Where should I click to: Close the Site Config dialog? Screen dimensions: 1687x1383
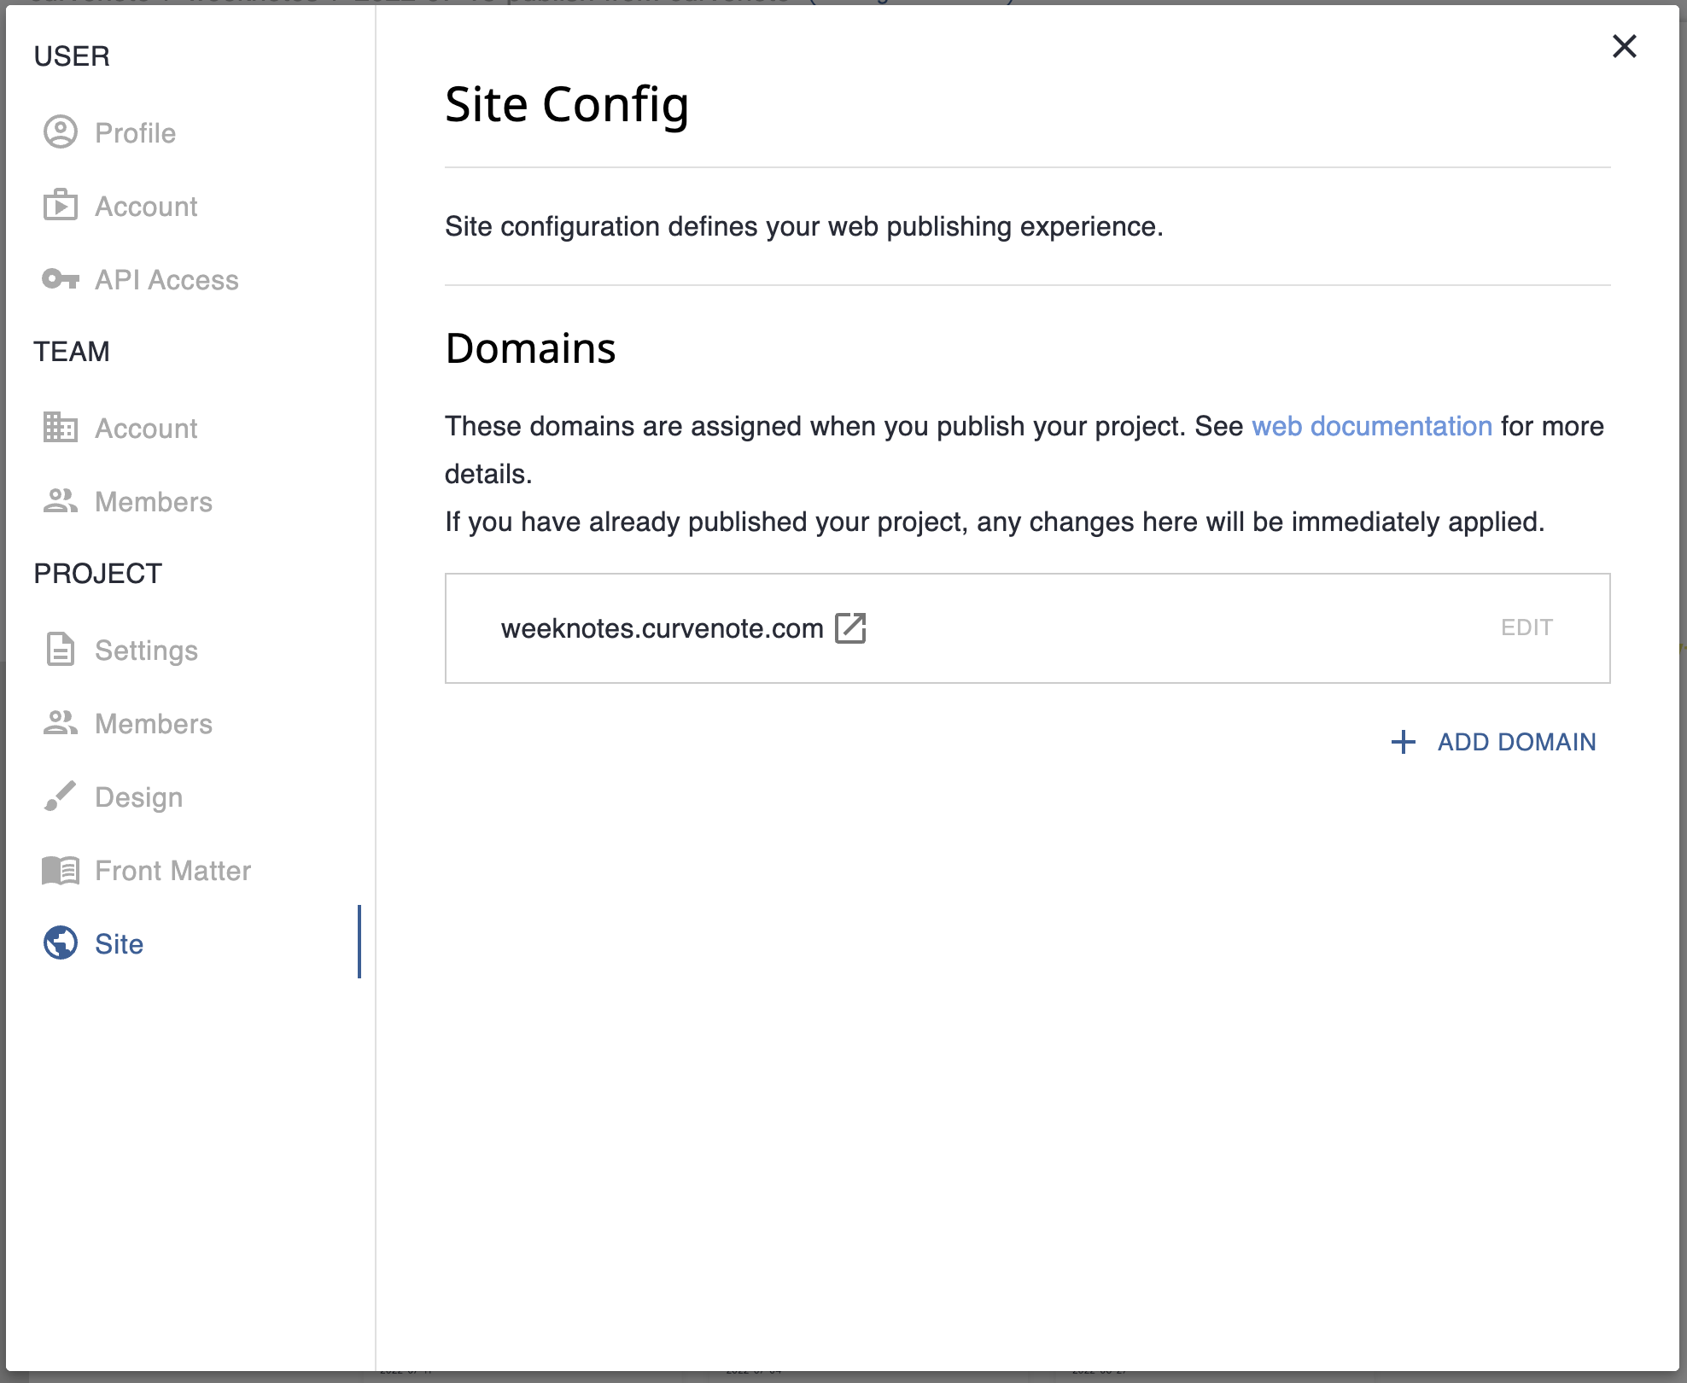coord(1626,47)
